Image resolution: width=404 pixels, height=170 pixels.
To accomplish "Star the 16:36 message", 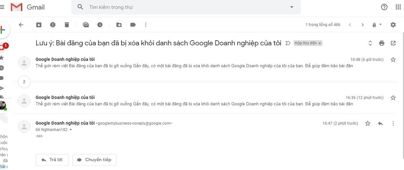I will tap(393, 97).
